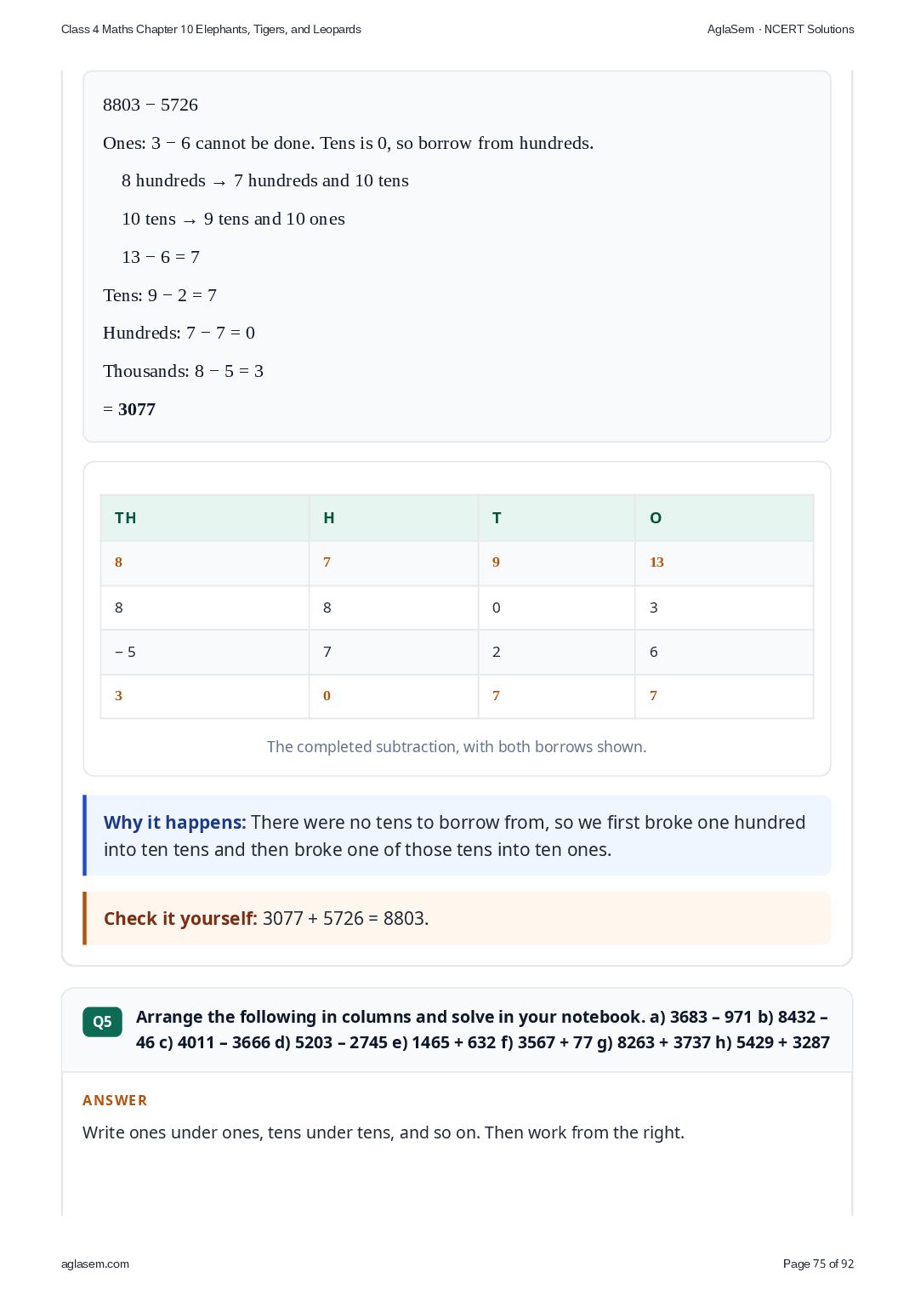915x1295 pixels.
Task: Click the '– 5' subtrahend cell
Action: pos(125,652)
